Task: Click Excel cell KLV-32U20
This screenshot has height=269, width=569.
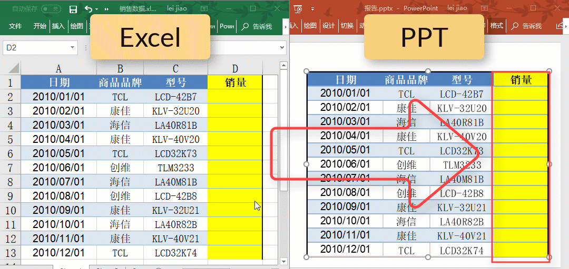Action: (175, 111)
